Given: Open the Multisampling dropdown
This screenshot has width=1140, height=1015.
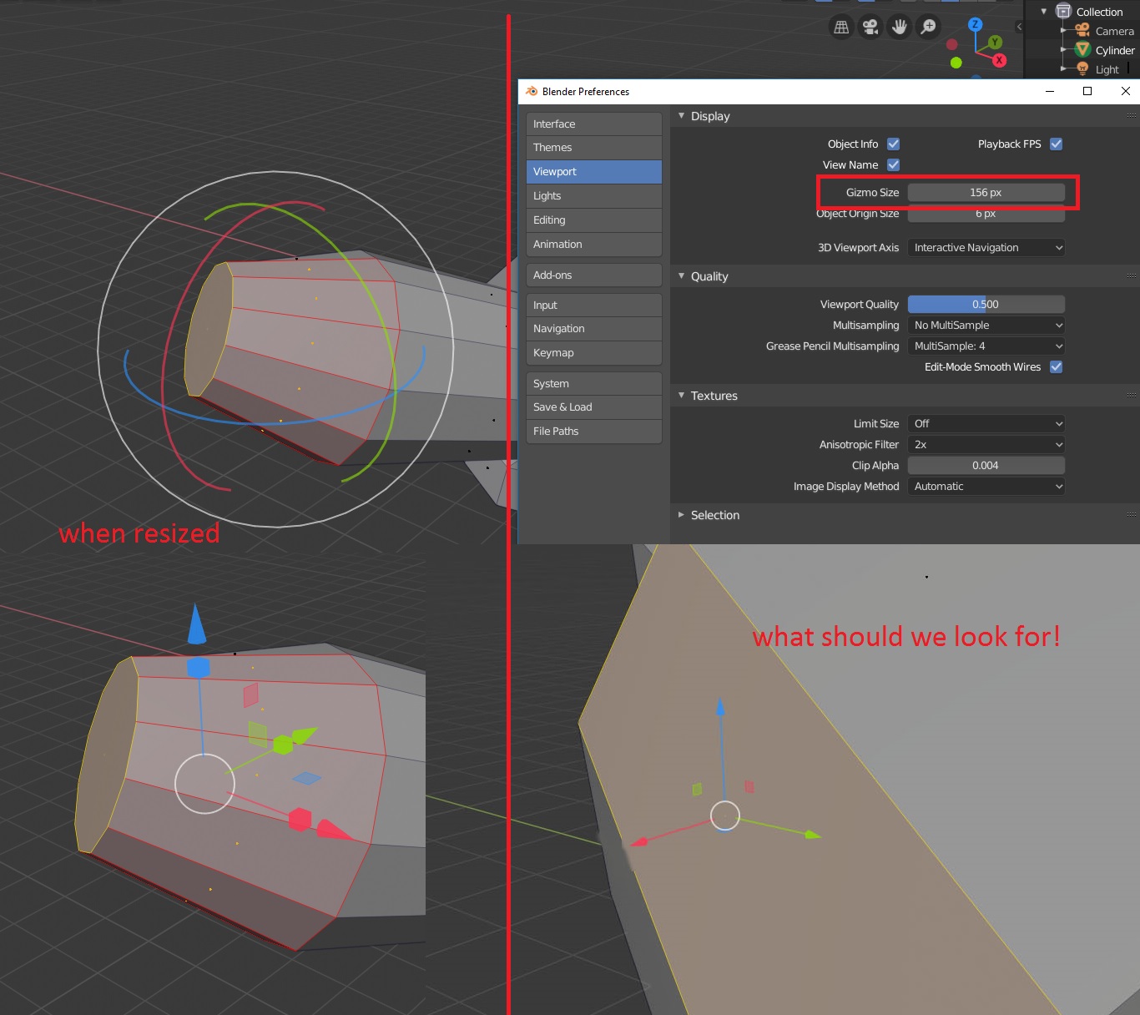Looking at the screenshot, I should pos(986,325).
